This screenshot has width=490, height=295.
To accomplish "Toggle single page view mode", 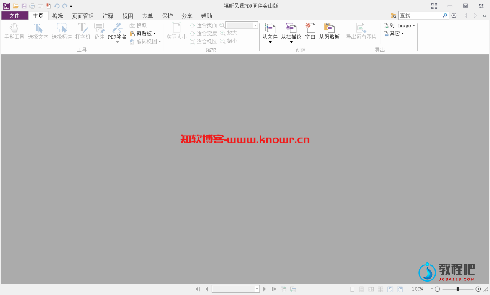I will coord(352,289).
